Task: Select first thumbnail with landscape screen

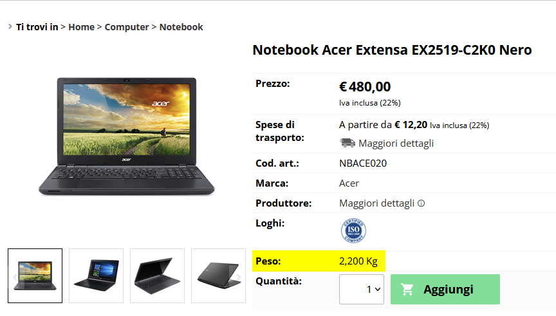Action: click(x=35, y=275)
